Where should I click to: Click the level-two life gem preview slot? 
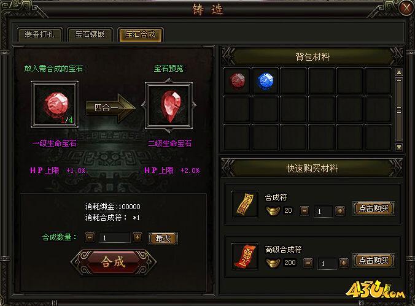(x=169, y=105)
